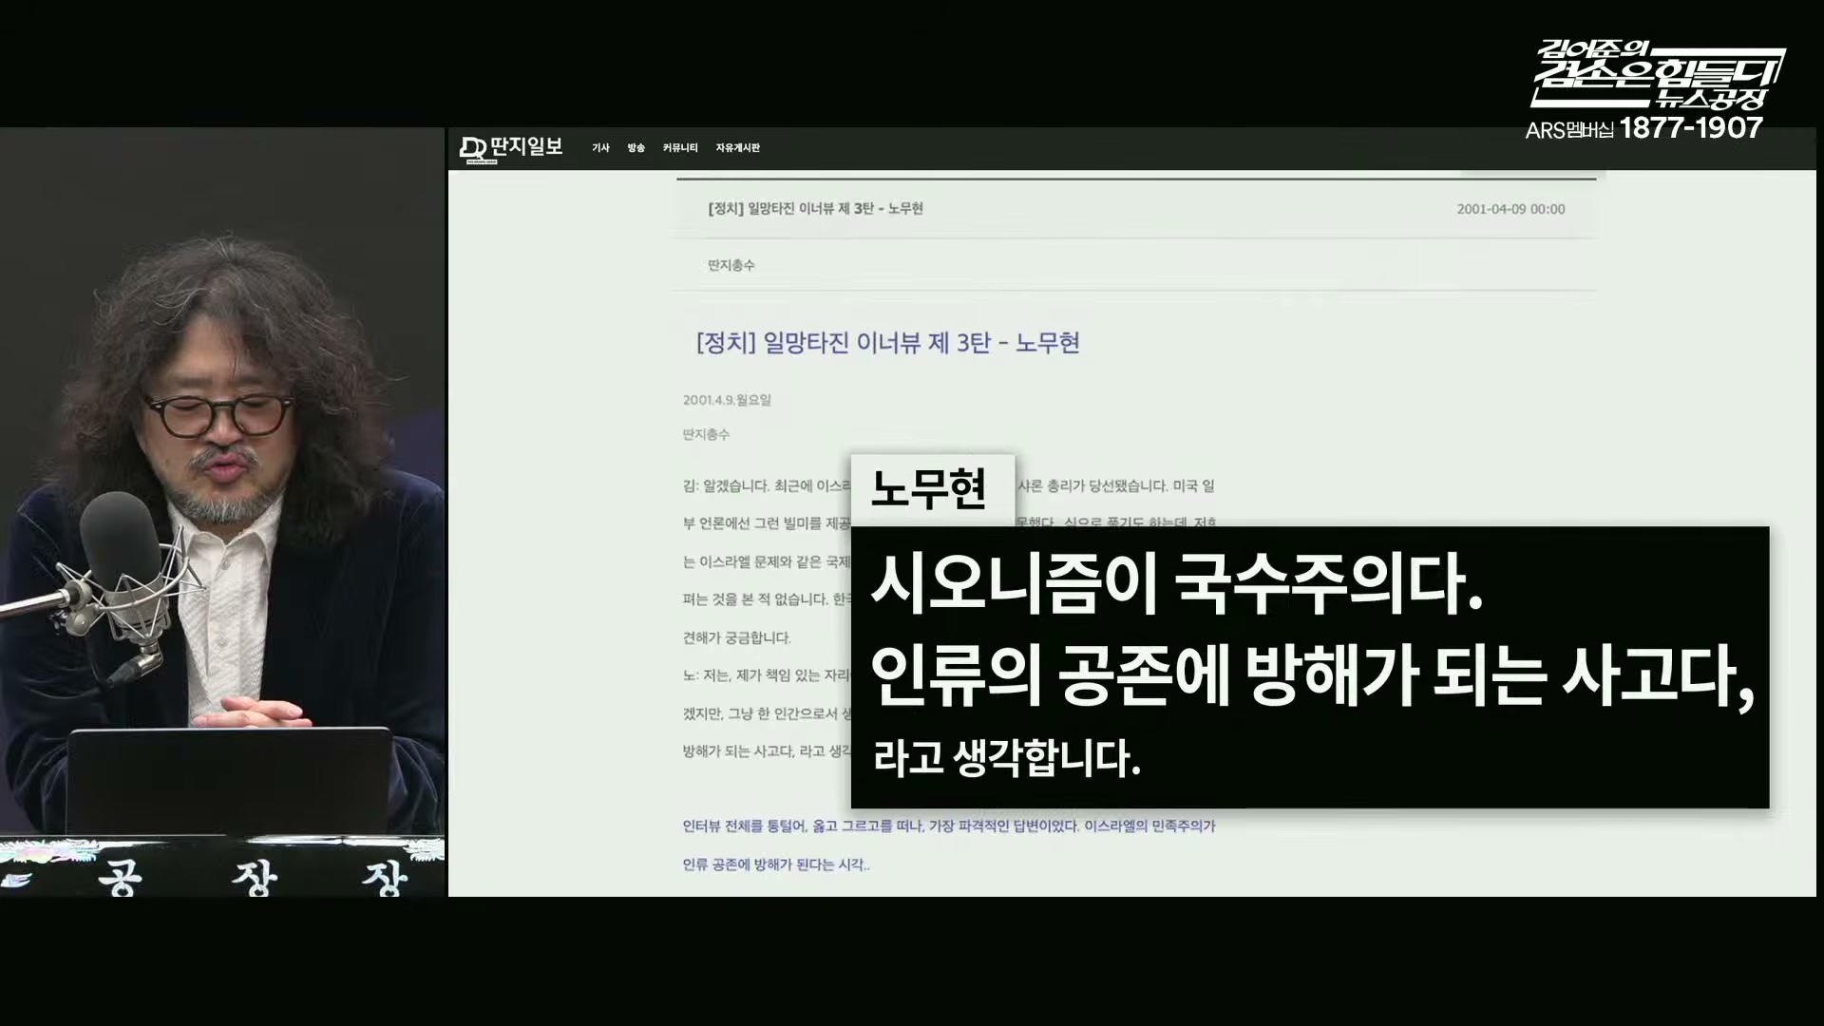
Task: Click the 2001-04-09 00:00 timestamp
Action: click(x=1510, y=209)
